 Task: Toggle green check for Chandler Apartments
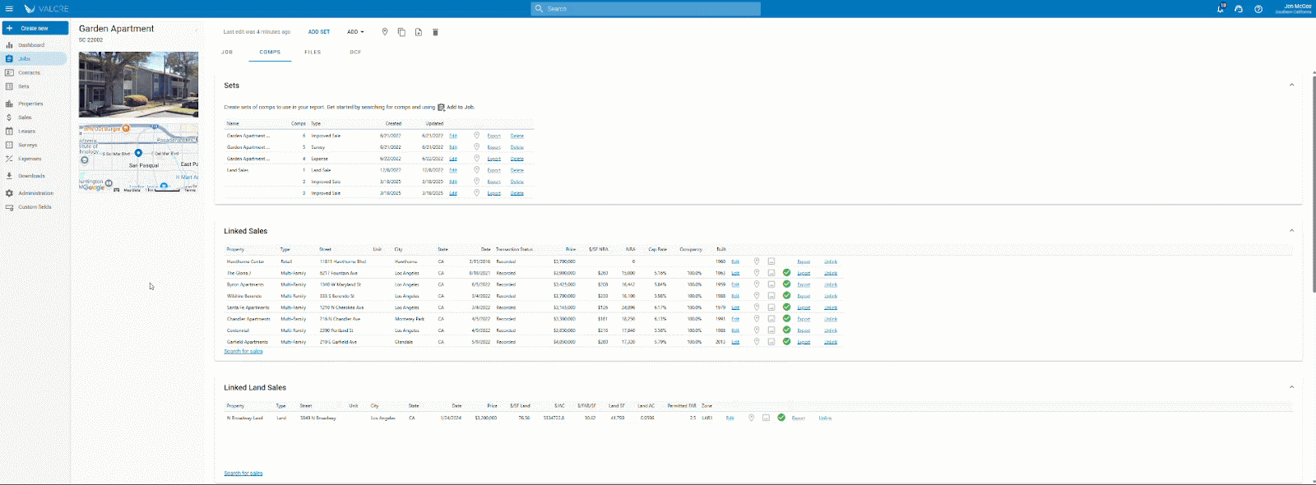coord(786,319)
